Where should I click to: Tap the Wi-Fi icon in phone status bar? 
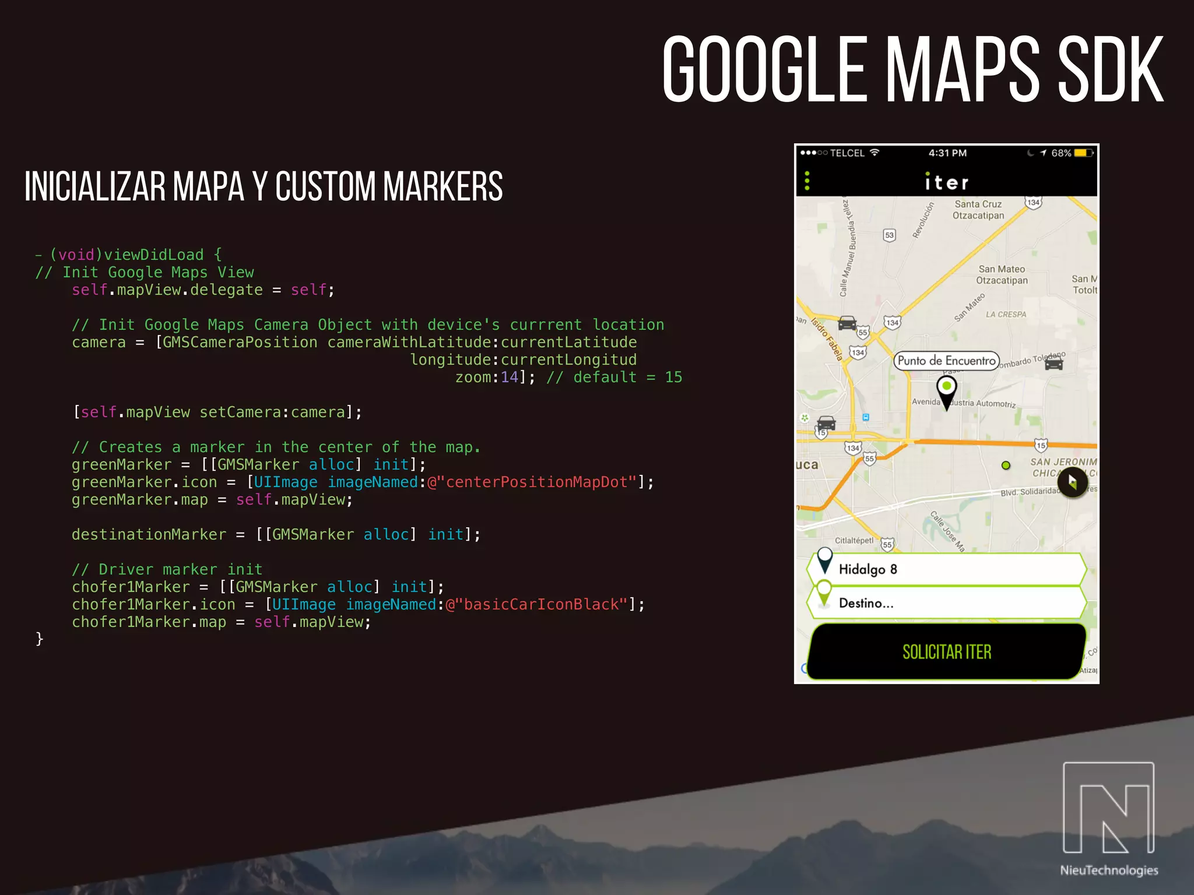click(875, 153)
